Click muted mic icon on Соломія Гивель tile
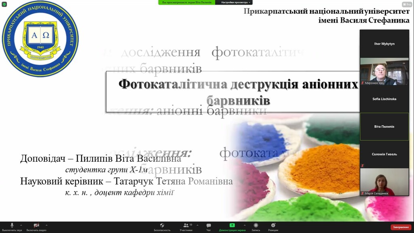Screen dimensions: 414x233 click(363, 165)
